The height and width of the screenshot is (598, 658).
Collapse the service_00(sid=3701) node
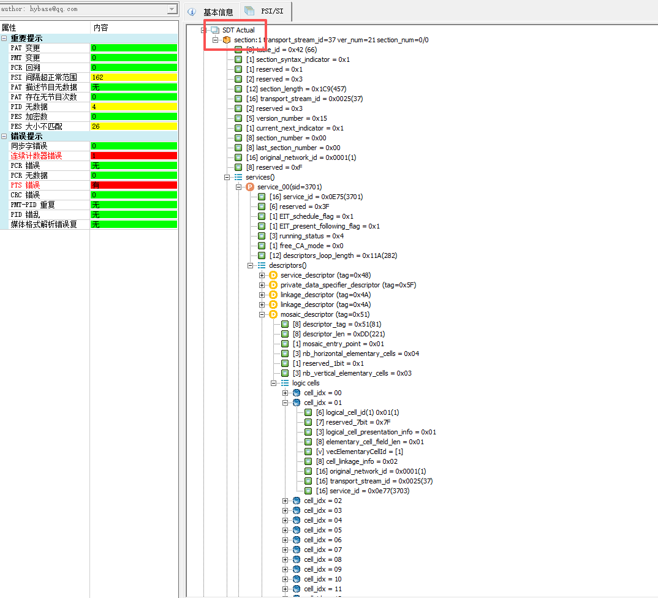(238, 187)
